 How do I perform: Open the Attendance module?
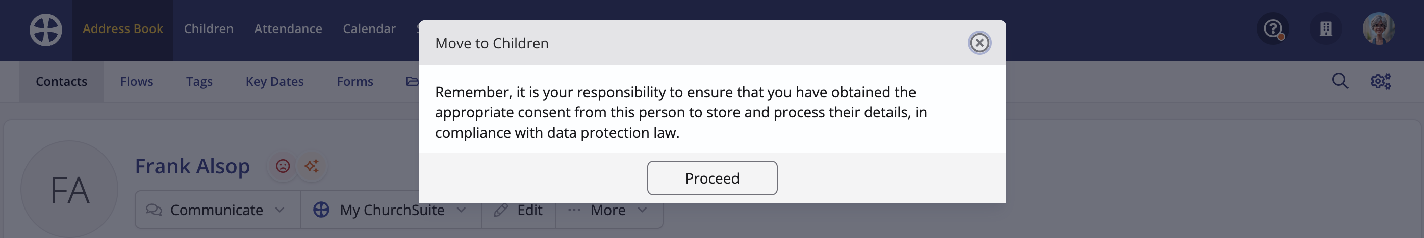tap(288, 28)
